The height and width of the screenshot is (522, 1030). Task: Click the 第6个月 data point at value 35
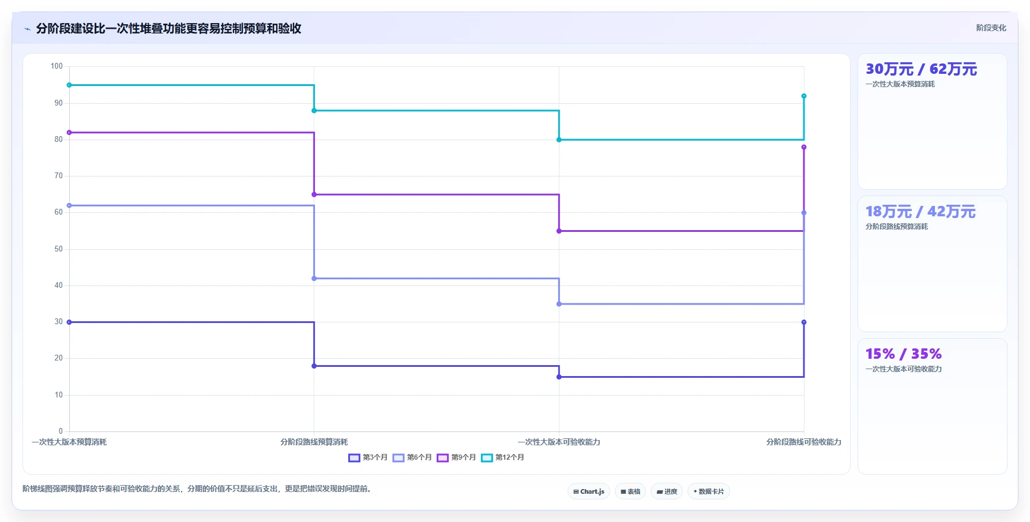[x=559, y=304]
